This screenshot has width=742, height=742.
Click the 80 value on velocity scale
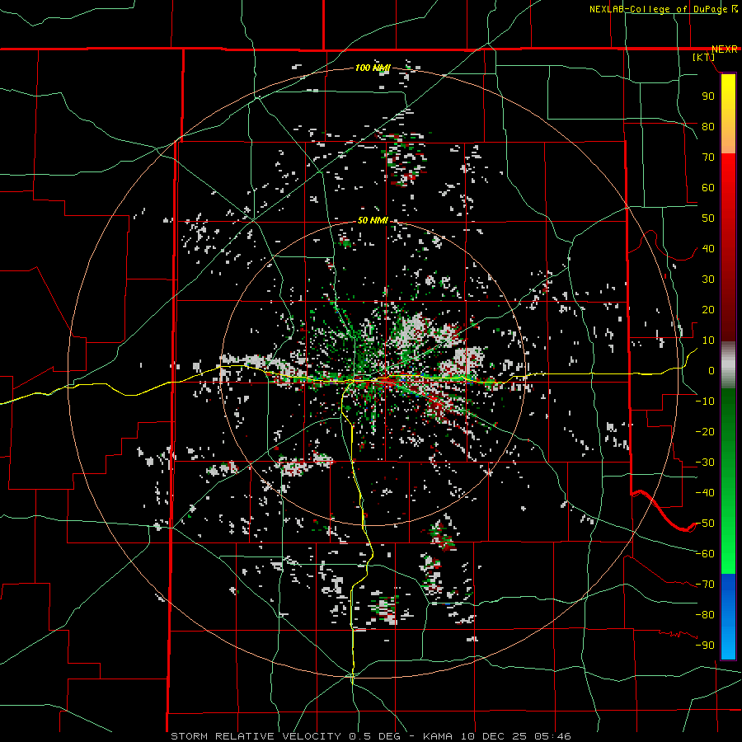coord(708,127)
